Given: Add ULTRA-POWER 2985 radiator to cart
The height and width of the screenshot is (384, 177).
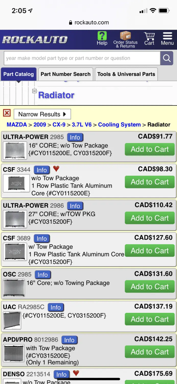Looking at the screenshot, I should pyautogui.click(x=150, y=149).
